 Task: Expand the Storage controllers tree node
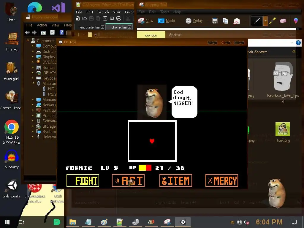click(33, 126)
